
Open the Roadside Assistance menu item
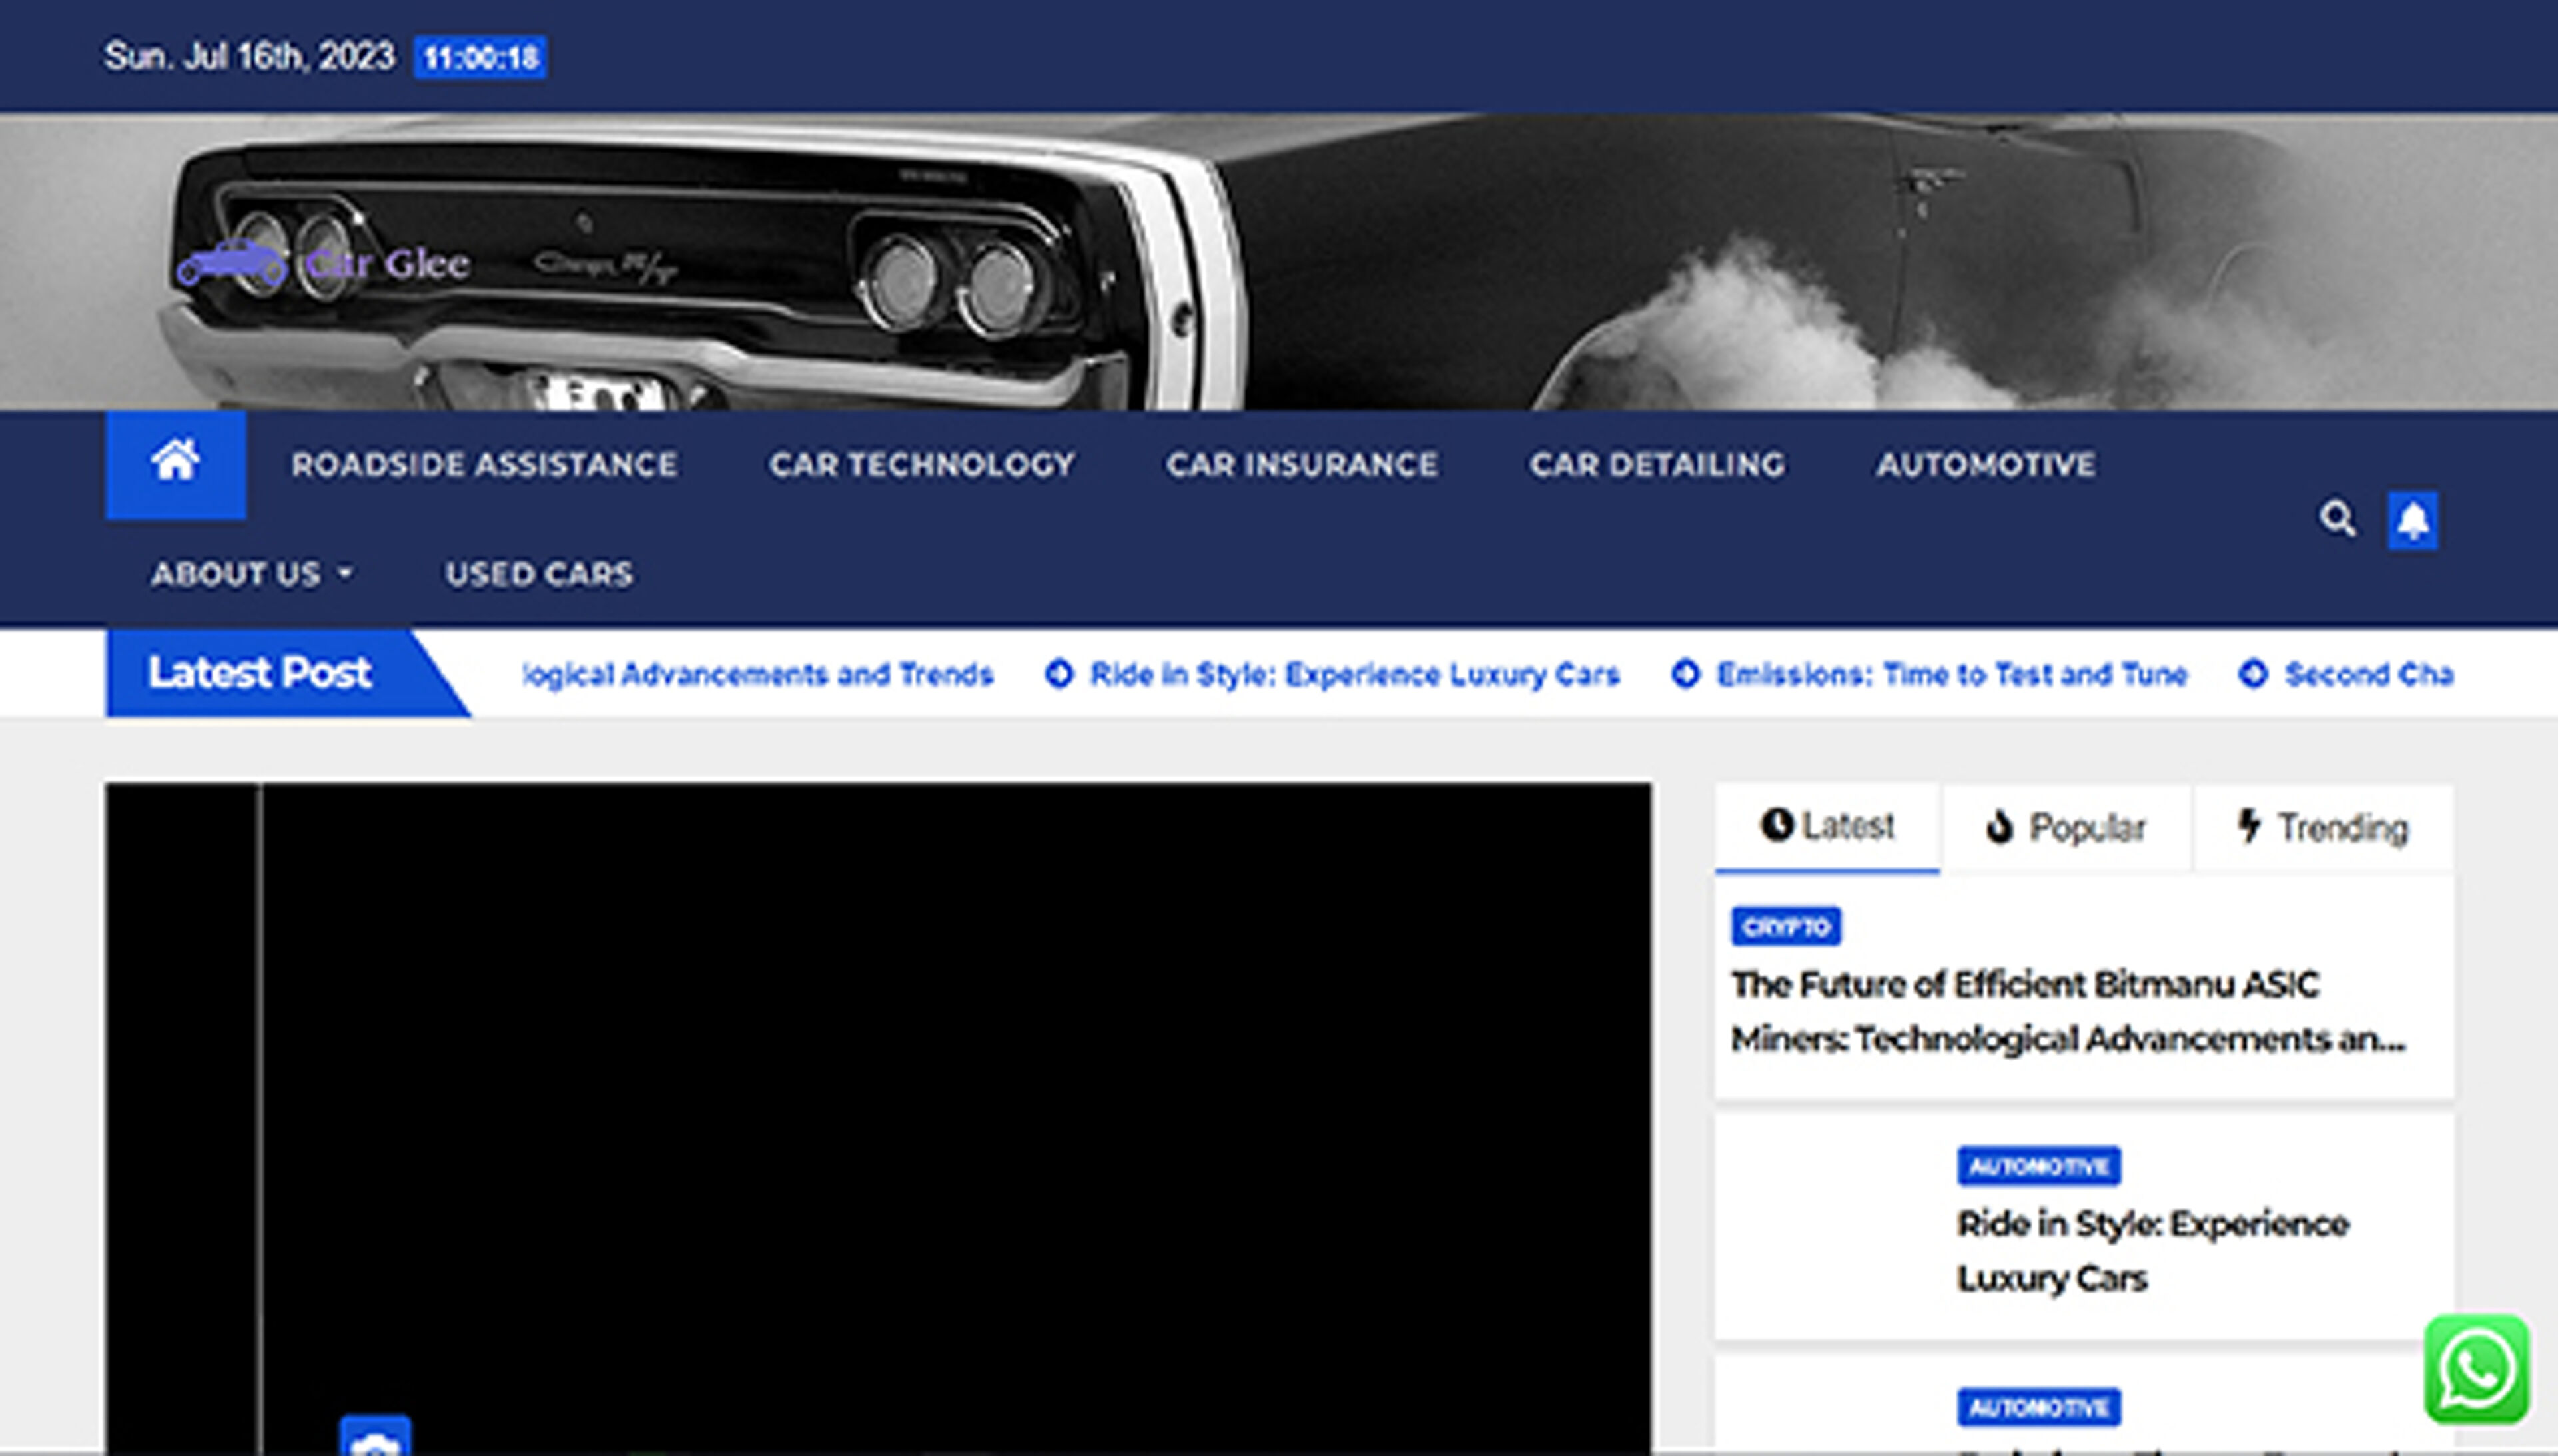[x=484, y=464]
